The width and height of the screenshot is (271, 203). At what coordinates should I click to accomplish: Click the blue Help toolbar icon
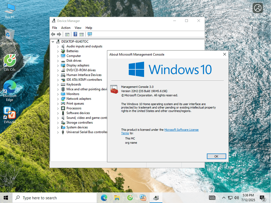(75, 34)
